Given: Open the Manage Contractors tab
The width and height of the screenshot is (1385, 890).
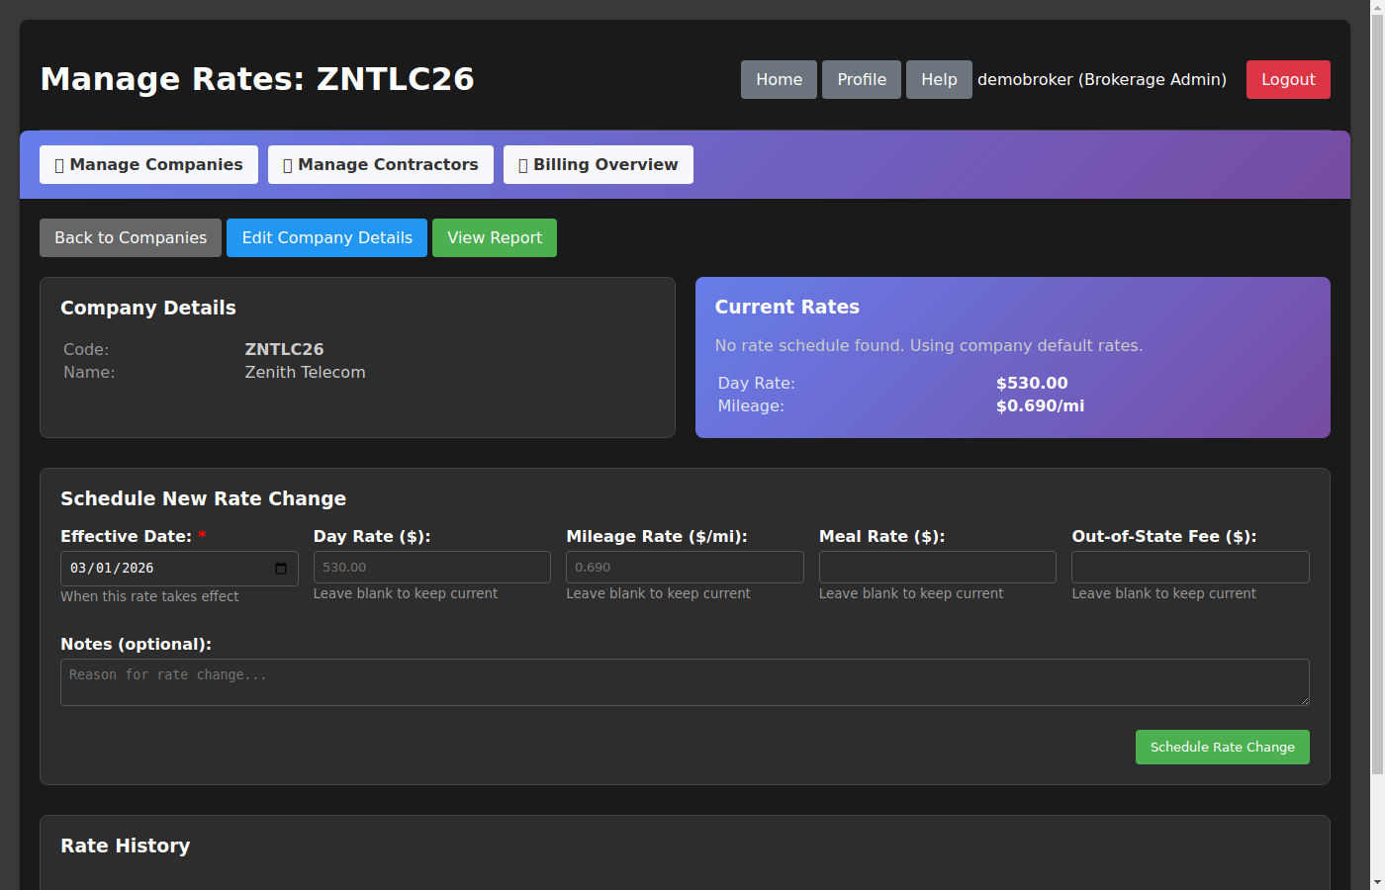Looking at the screenshot, I should point(380,164).
